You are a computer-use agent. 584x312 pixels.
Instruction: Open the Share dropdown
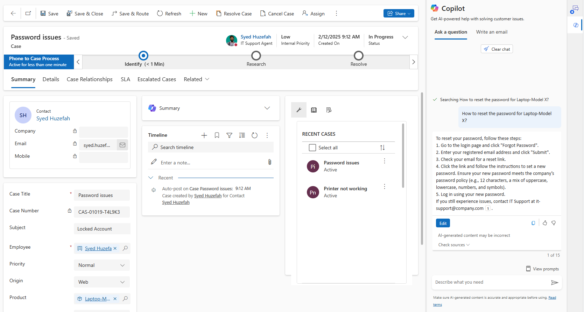coord(399,13)
